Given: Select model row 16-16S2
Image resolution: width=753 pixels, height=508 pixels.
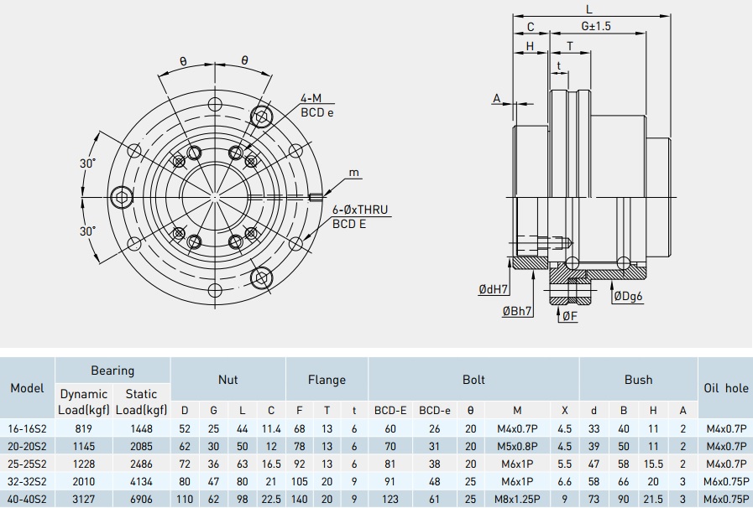Looking at the screenshot, I should click(x=27, y=428).
